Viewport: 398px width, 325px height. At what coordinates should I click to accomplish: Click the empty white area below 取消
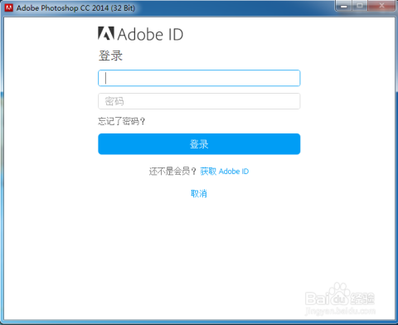click(x=199, y=249)
